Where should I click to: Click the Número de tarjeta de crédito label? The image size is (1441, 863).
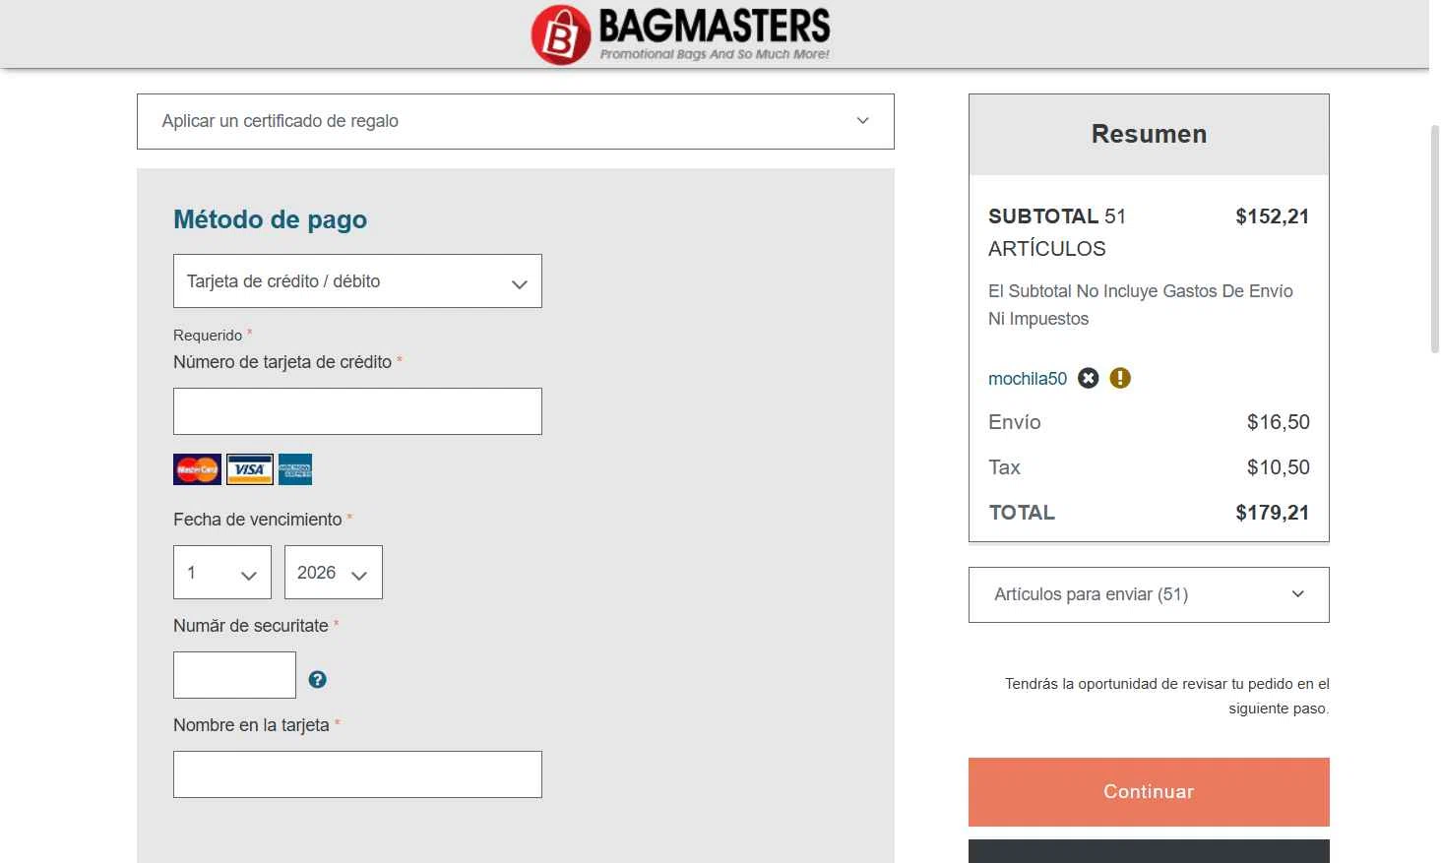[x=282, y=362]
